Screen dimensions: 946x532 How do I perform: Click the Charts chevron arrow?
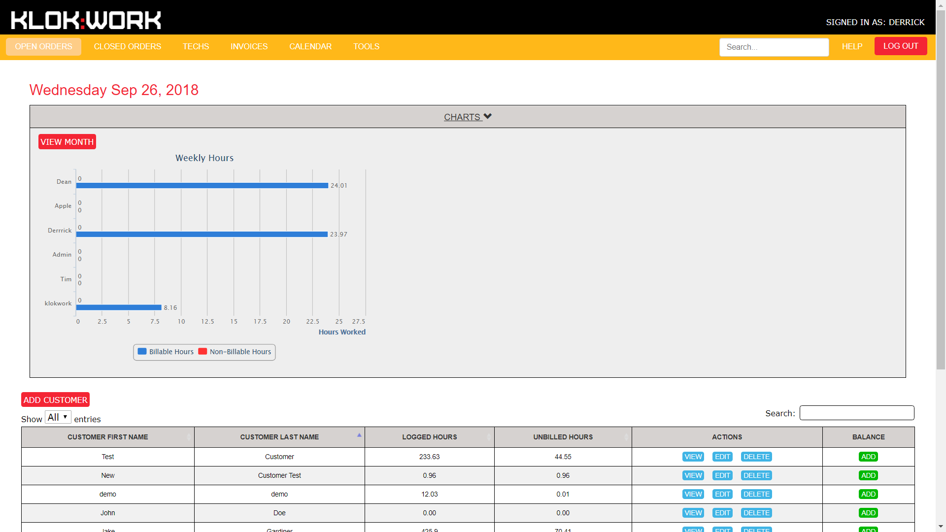(488, 116)
